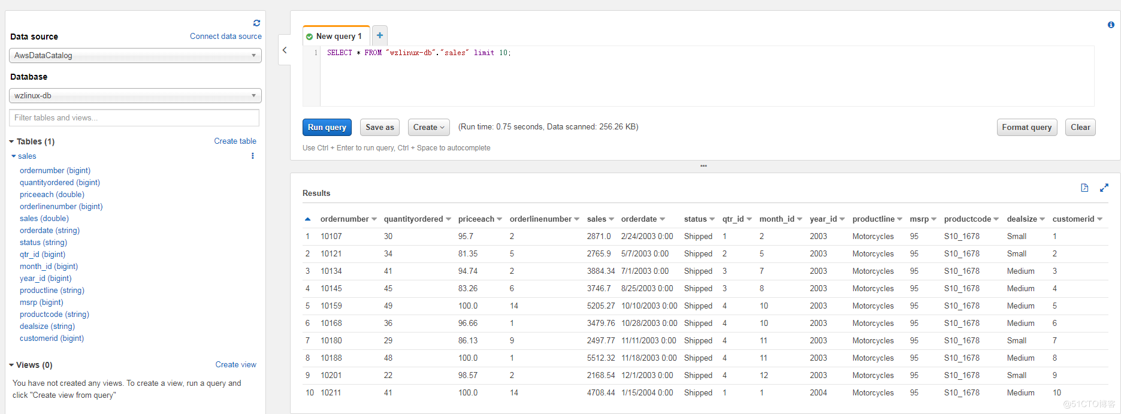Click sort arrow above row numbers
This screenshot has width=1121, height=414.
308,219
